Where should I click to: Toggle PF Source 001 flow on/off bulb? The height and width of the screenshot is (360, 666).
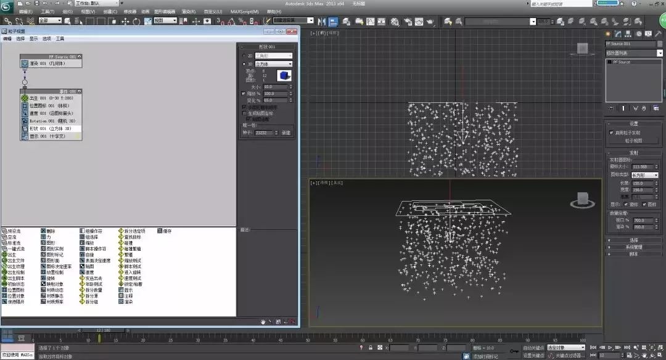[x=80, y=57]
